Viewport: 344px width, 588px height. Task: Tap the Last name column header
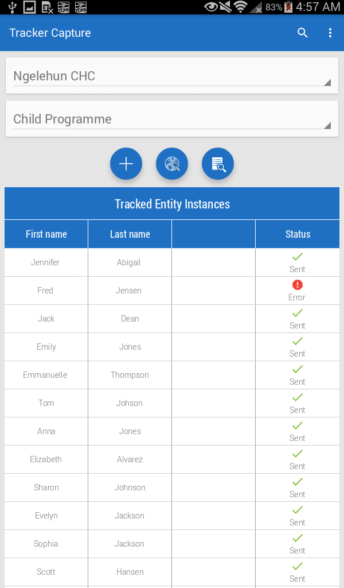pos(130,234)
